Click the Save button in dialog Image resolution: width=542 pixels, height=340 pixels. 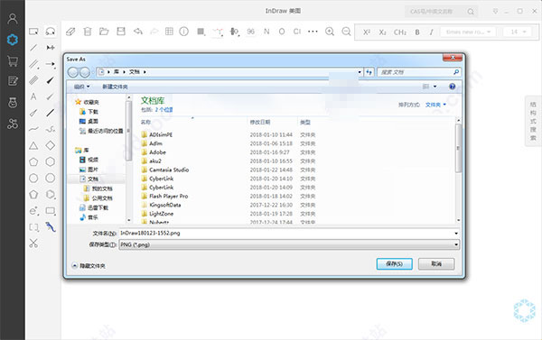pyautogui.click(x=395, y=263)
